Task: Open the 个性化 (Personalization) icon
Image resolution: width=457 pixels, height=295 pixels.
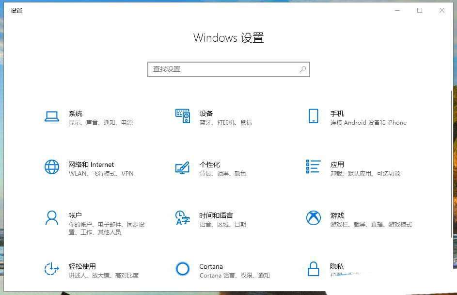Action: (x=182, y=167)
